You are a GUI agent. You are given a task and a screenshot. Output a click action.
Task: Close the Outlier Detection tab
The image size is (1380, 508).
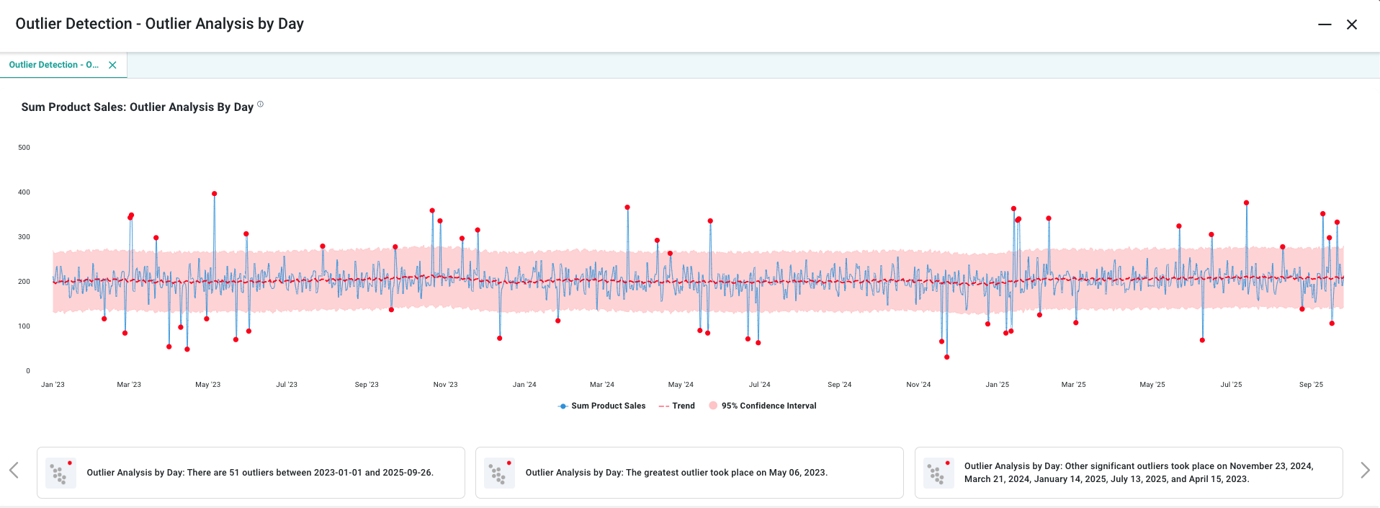click(112, 65)
